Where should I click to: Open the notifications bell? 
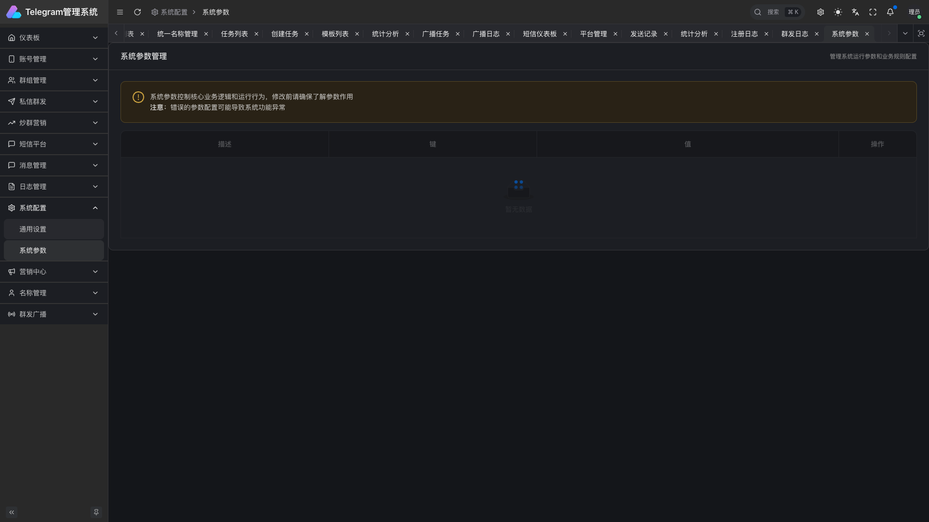pyautogui.click(x=890, y=12)
